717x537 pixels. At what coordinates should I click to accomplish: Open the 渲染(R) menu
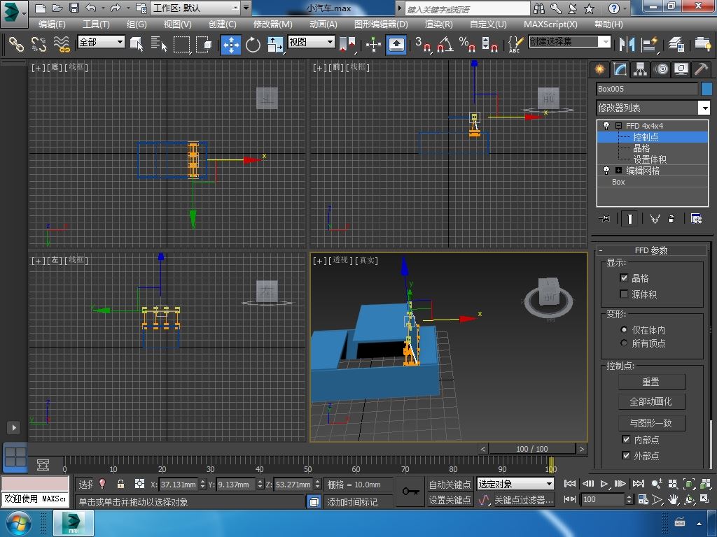[x=438, y=24]
